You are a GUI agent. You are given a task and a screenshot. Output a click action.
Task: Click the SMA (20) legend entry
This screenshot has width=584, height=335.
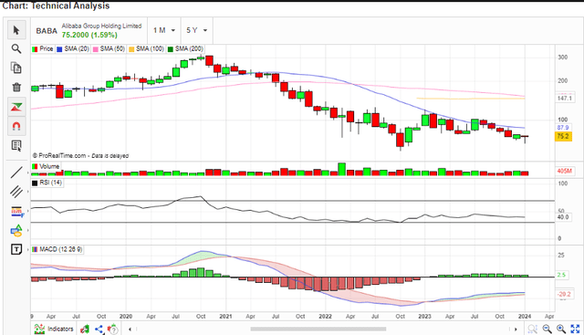coord(73,48)
